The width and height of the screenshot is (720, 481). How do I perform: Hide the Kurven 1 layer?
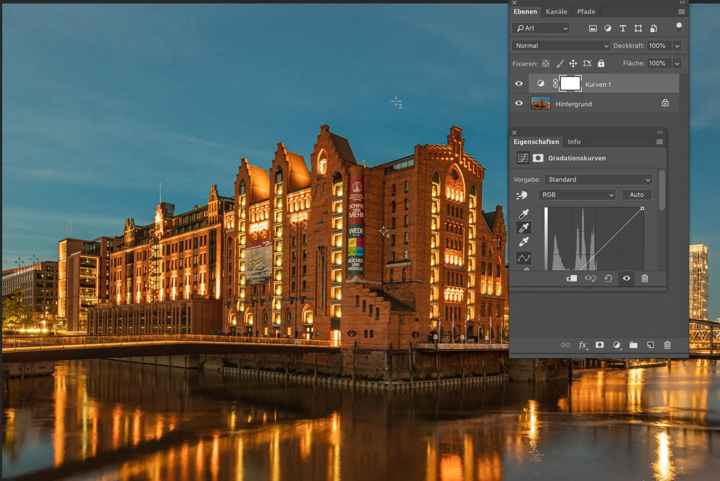(x=519, y=84)
